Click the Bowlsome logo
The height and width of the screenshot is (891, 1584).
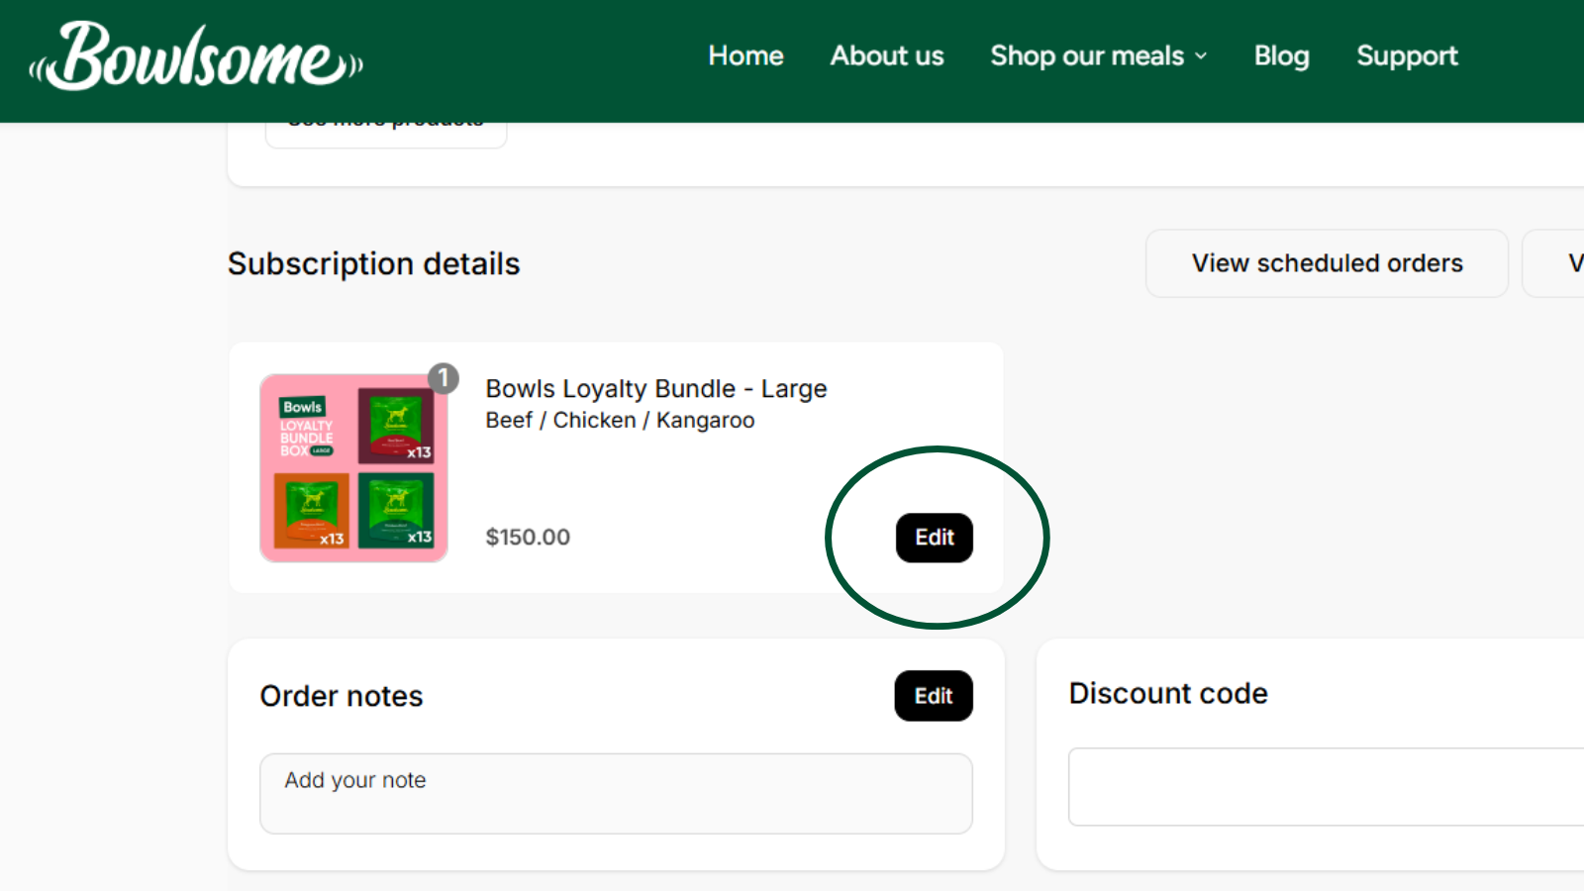point(196,57)
